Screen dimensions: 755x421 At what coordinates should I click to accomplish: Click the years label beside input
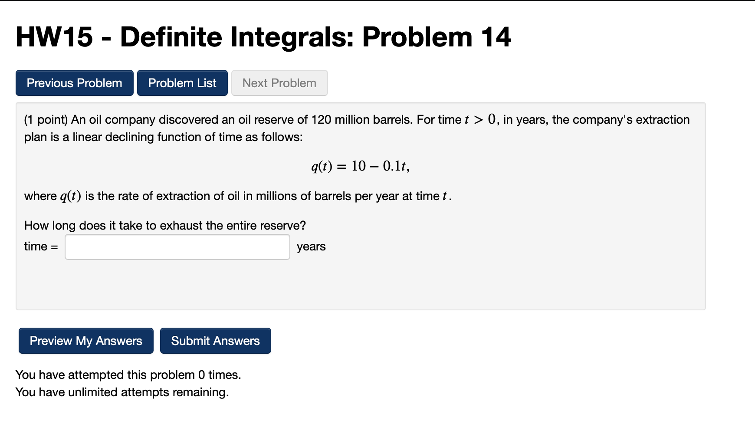pyautogui.click(x=311, y=246)
